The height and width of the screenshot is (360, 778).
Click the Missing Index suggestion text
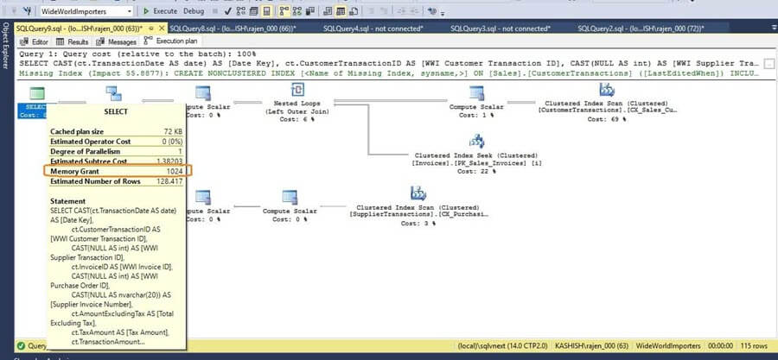[388, 73]
